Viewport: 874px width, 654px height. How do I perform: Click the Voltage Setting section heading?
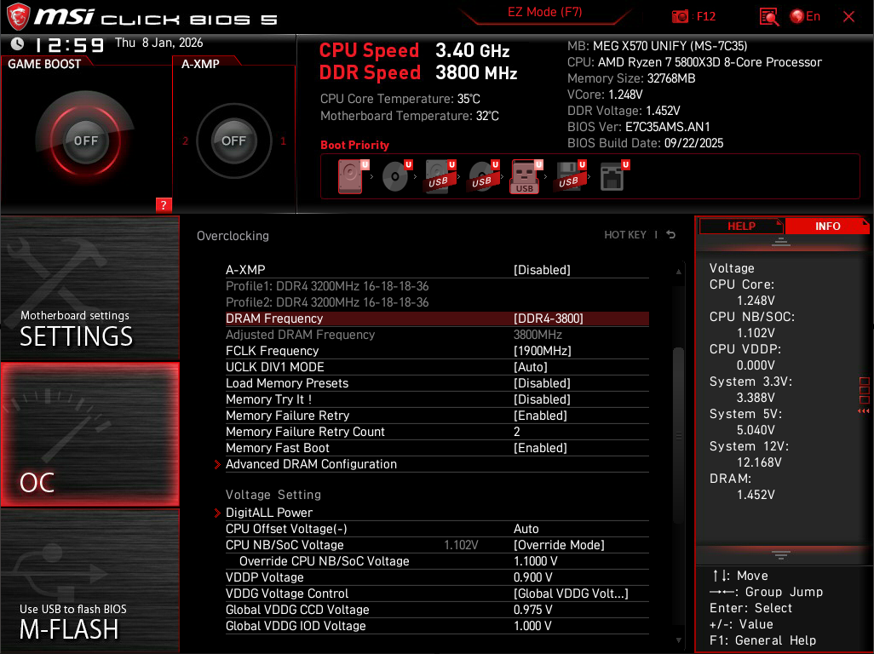coord(273,495)
